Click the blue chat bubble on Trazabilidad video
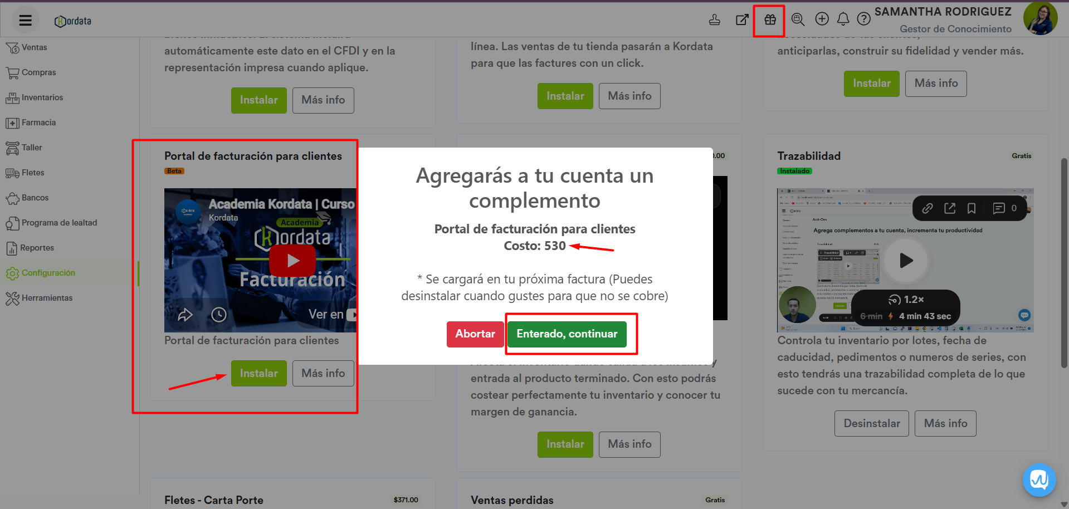The height and width of the screenshot is (509, 1069). 1024,315
